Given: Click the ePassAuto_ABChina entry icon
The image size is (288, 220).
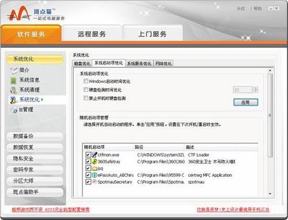Looking at the screenshot, I should (94, 175).
